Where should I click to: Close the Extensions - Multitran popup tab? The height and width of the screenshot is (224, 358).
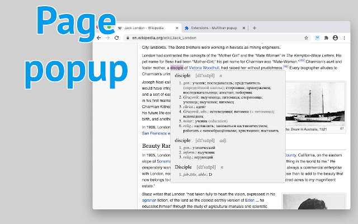[244, 28]
